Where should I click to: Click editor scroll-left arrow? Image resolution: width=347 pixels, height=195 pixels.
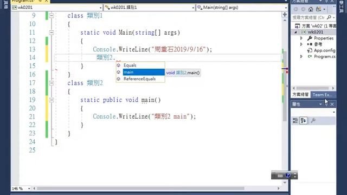(34, 188)
